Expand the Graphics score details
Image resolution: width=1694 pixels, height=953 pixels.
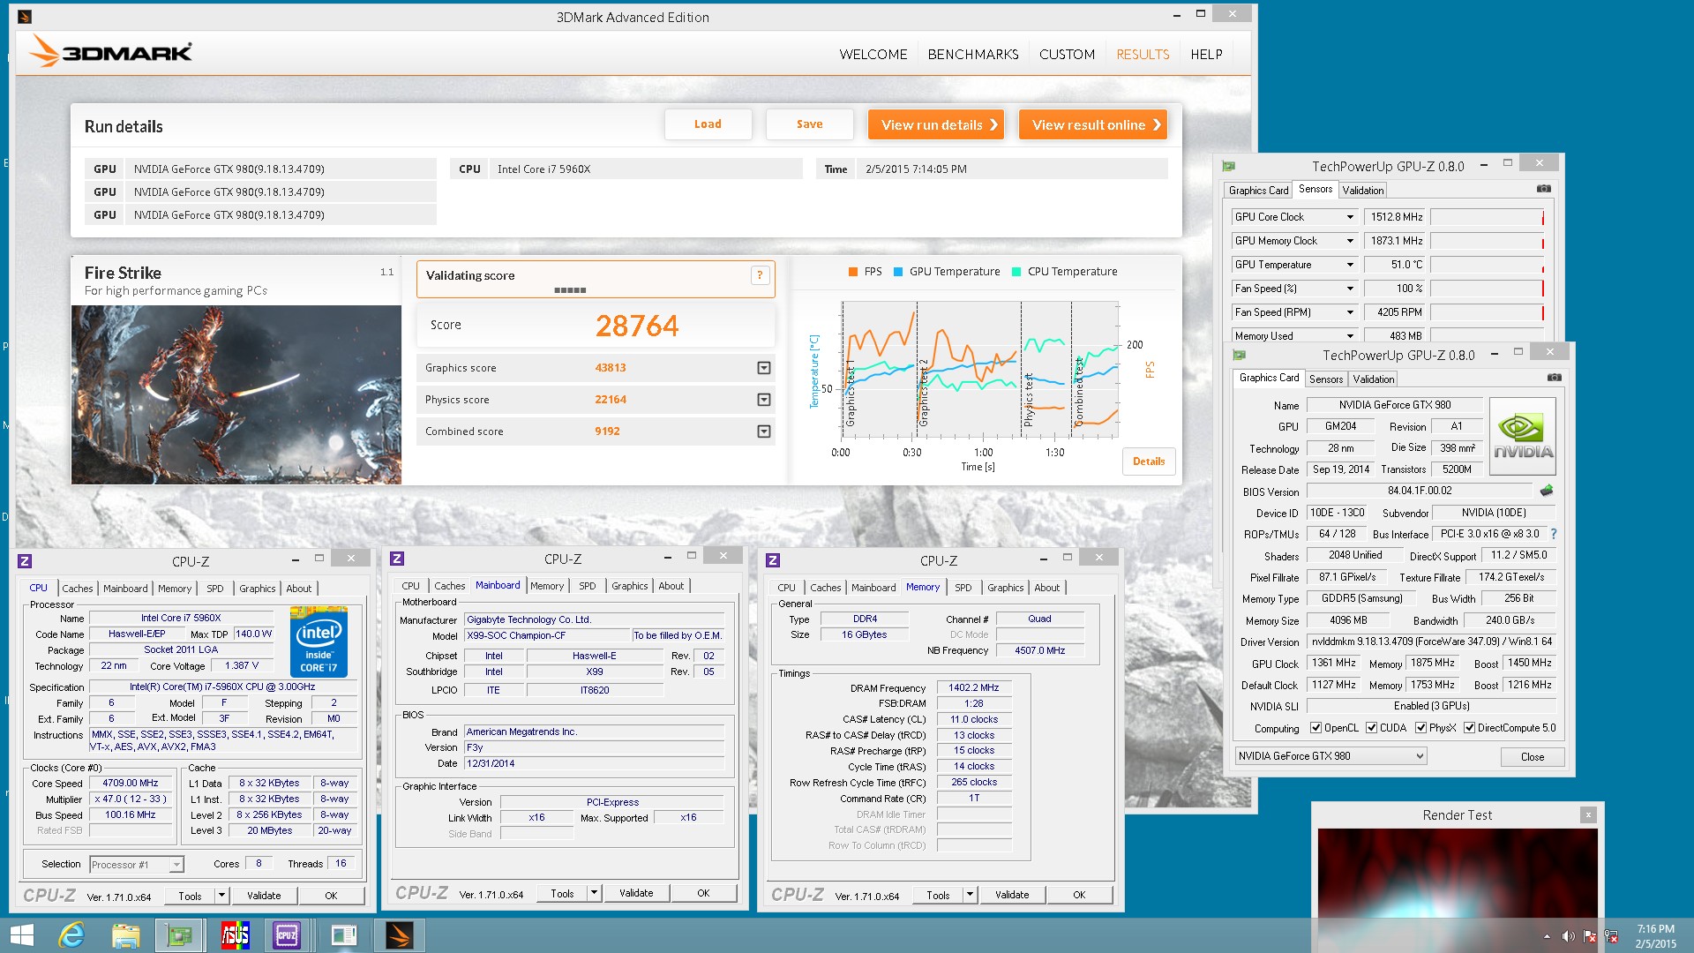click(x=764, y=368)
